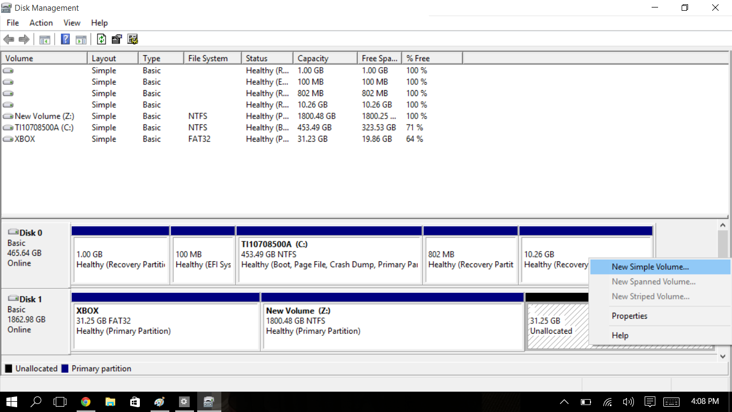Click the disk pane scrollbar down arrow
732x412 pixels.
(723, 356)
